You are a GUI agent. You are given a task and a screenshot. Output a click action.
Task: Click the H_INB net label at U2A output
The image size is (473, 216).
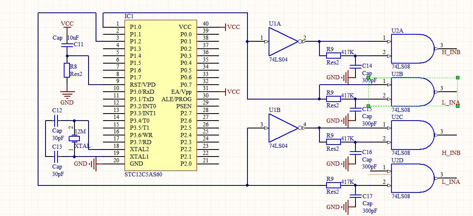[451, 52]
